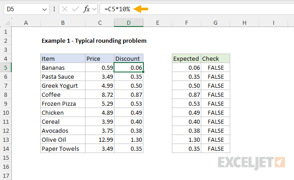Click the 'Price' header cell
Image resolution: width=294 pixels, height=180 pixels.
tap(100, 58)
